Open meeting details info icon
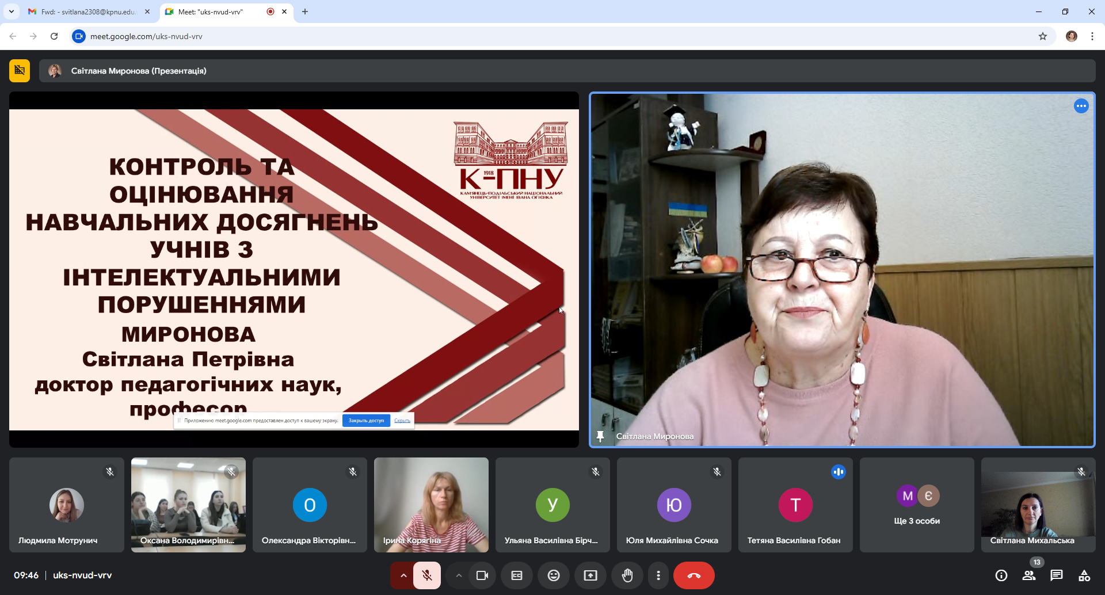Viewport: 1105px width, 595px height. pos(1001,575)
